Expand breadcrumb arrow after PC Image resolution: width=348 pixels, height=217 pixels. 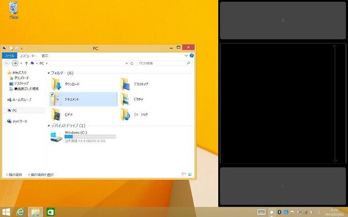click(46, 63)
